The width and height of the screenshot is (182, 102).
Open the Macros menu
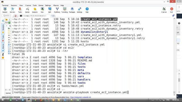[56, 5]
